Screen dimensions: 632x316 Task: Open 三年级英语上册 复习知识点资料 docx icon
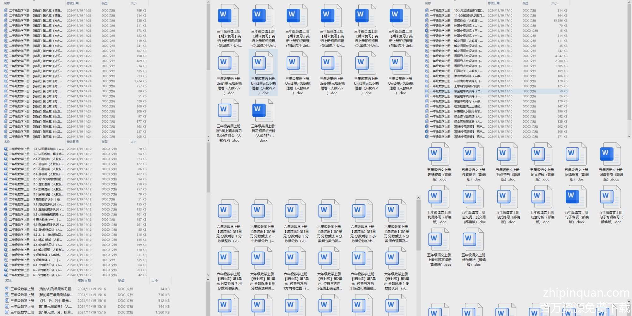(263, 111)
